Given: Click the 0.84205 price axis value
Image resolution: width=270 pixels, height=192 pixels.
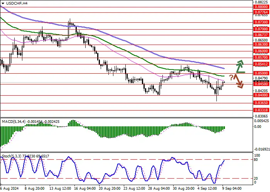Looking at the screenshot, I should click(x=262, y=91).
